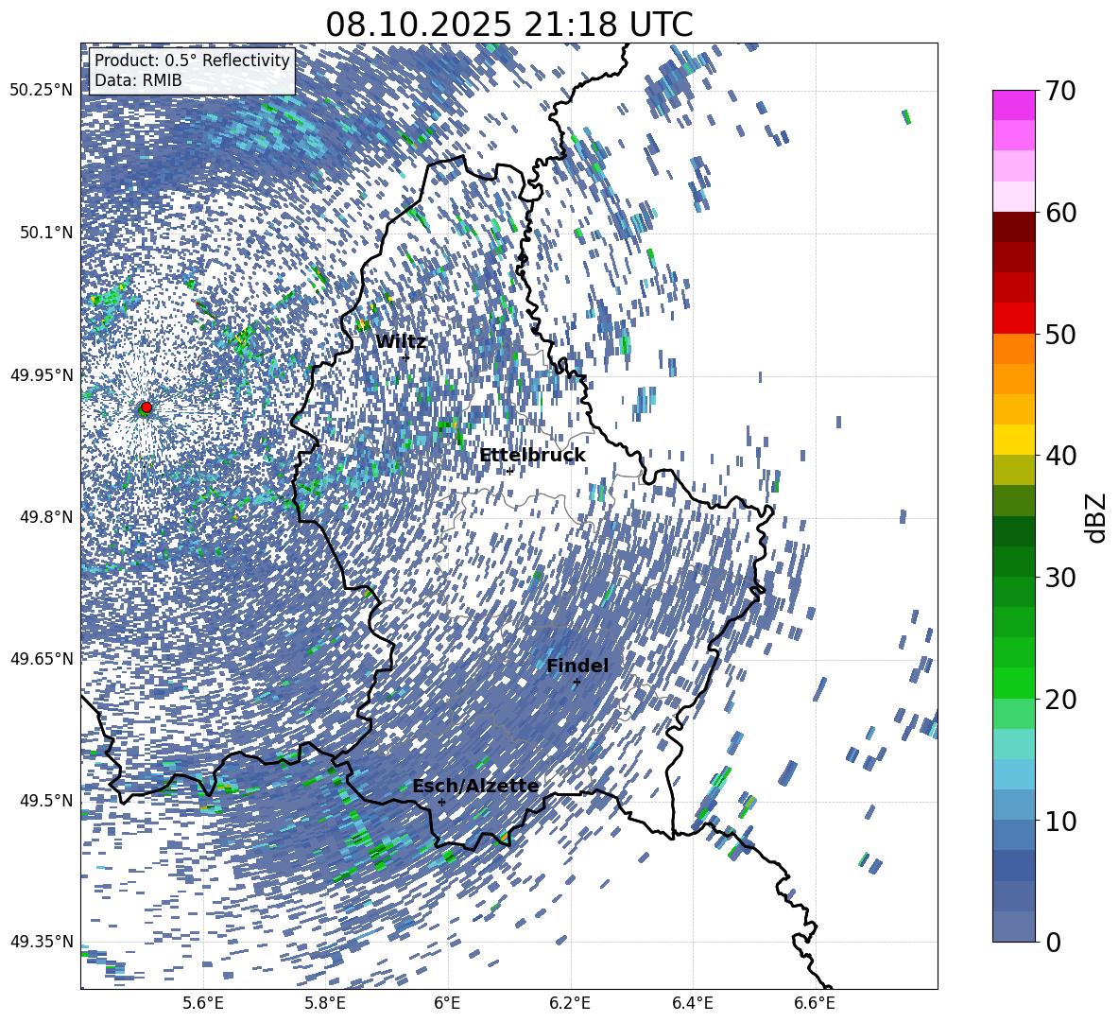
Task: Click the cyan colorbar segment near 15 dBZ
Action: click(1013, 744)
